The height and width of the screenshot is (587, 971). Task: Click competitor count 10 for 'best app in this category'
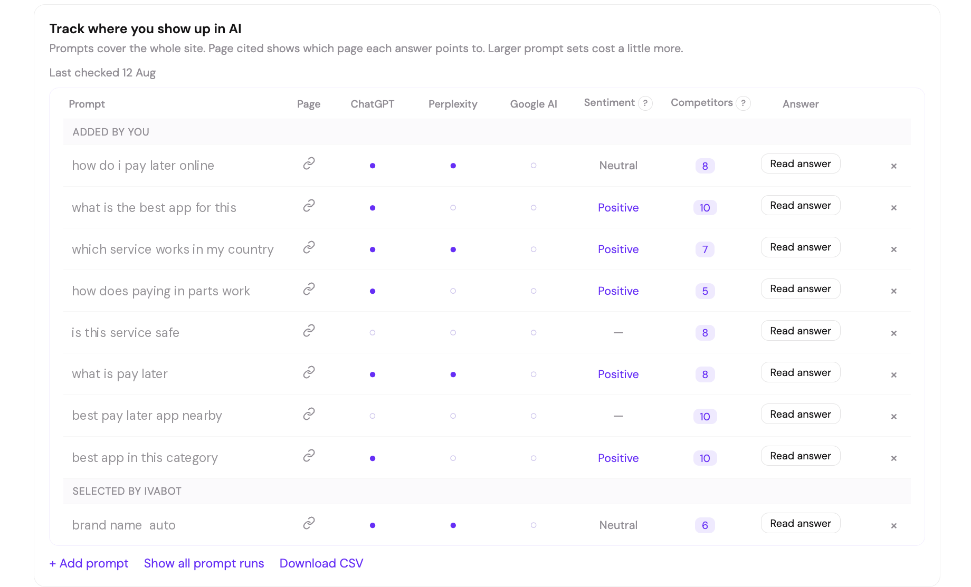705,458
